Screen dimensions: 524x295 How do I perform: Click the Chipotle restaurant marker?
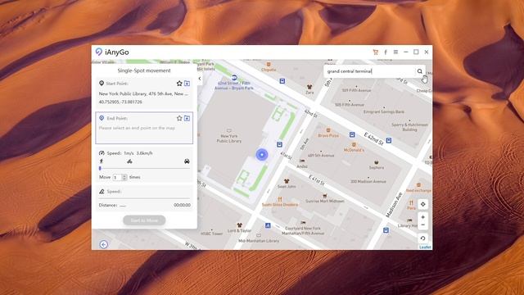pos(269,64)
